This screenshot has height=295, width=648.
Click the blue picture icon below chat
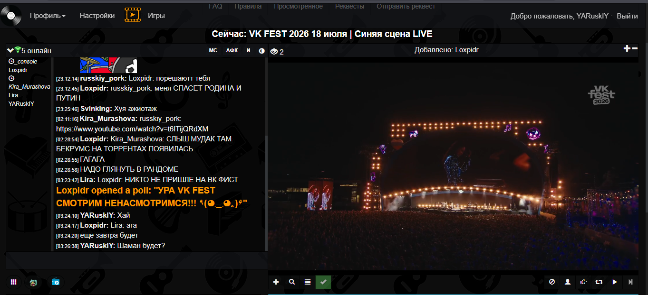56,282
